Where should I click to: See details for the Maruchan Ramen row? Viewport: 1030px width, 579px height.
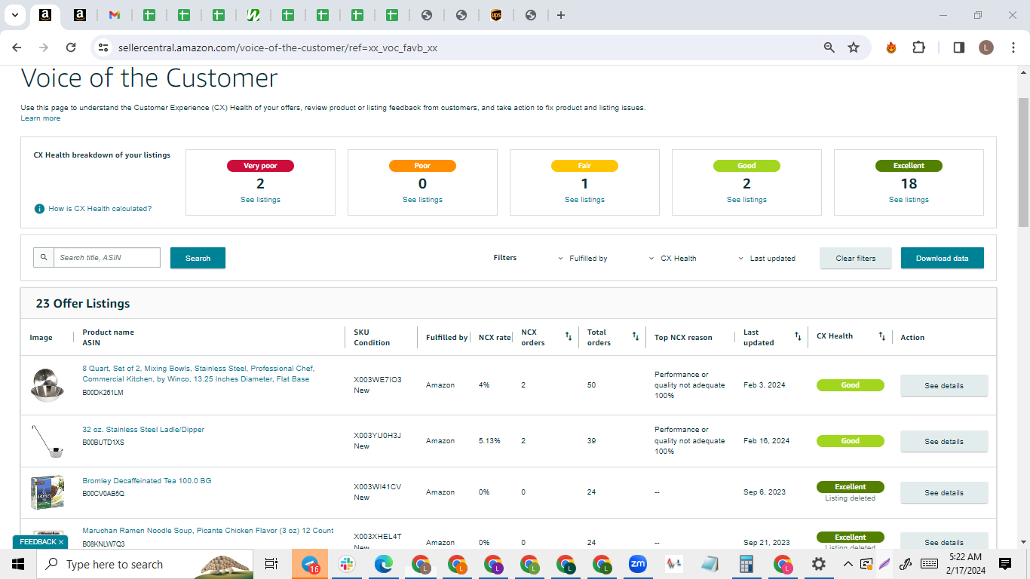pos(944,542)
